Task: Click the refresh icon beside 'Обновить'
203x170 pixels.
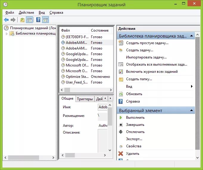Action: [121, 94]
